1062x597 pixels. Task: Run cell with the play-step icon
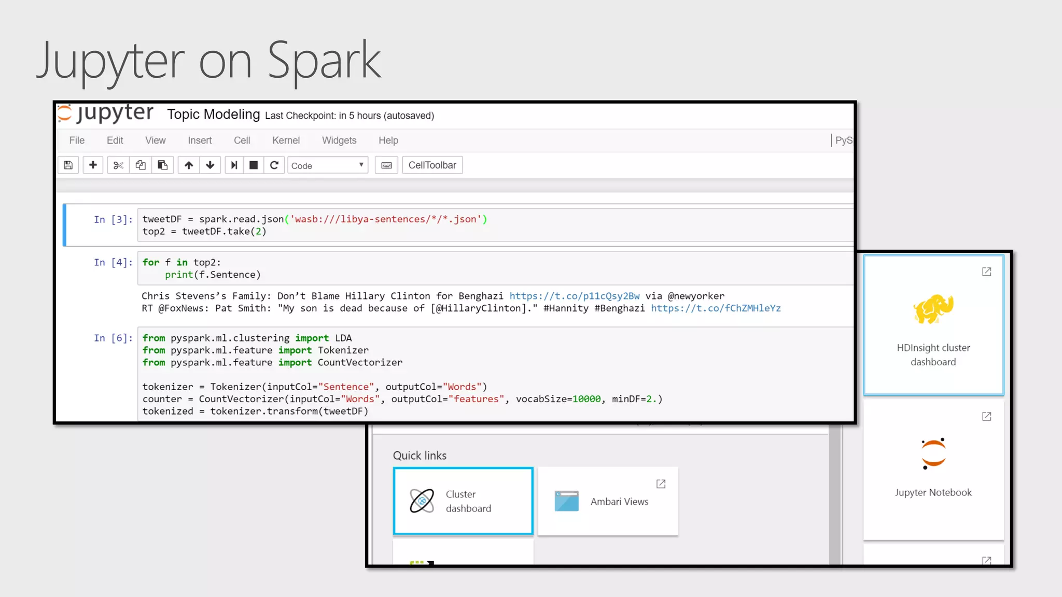click(x=234, y=165)
